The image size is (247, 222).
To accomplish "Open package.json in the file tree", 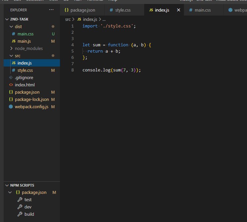I will 27,92.
